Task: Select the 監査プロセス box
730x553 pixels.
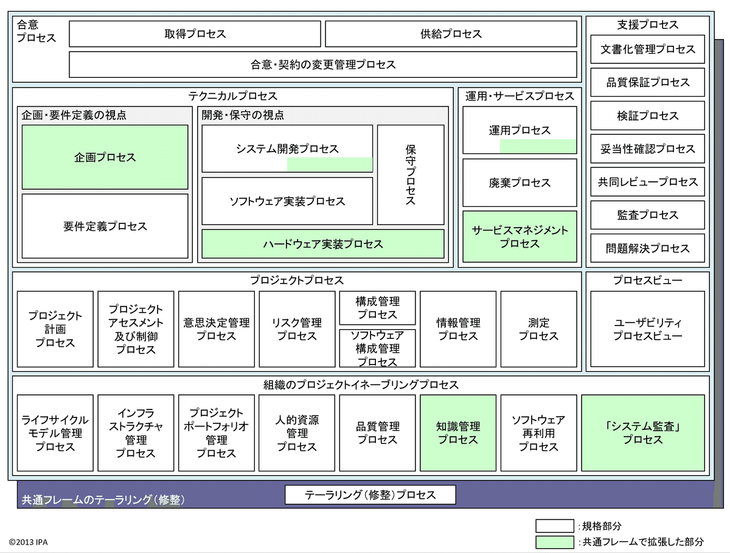Action: (x=647, y=215)
